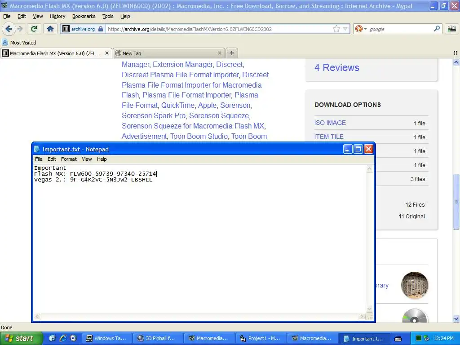The width and height of the screenshot is (460, 345).
Task: Click the 11 Original link
Action: 411,217
